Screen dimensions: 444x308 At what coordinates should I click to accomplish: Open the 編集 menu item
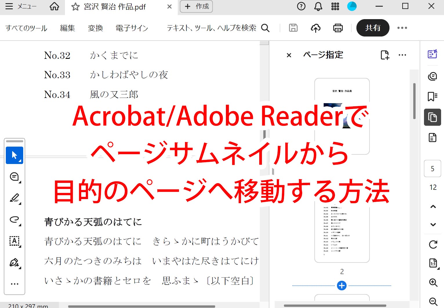[x=67, y=28]
